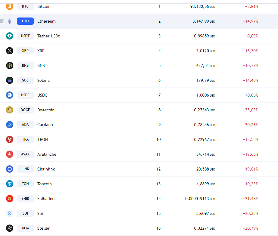278x236 pixels.
Task: Open the XRP ticker badge
Action: tap(25, 51)
